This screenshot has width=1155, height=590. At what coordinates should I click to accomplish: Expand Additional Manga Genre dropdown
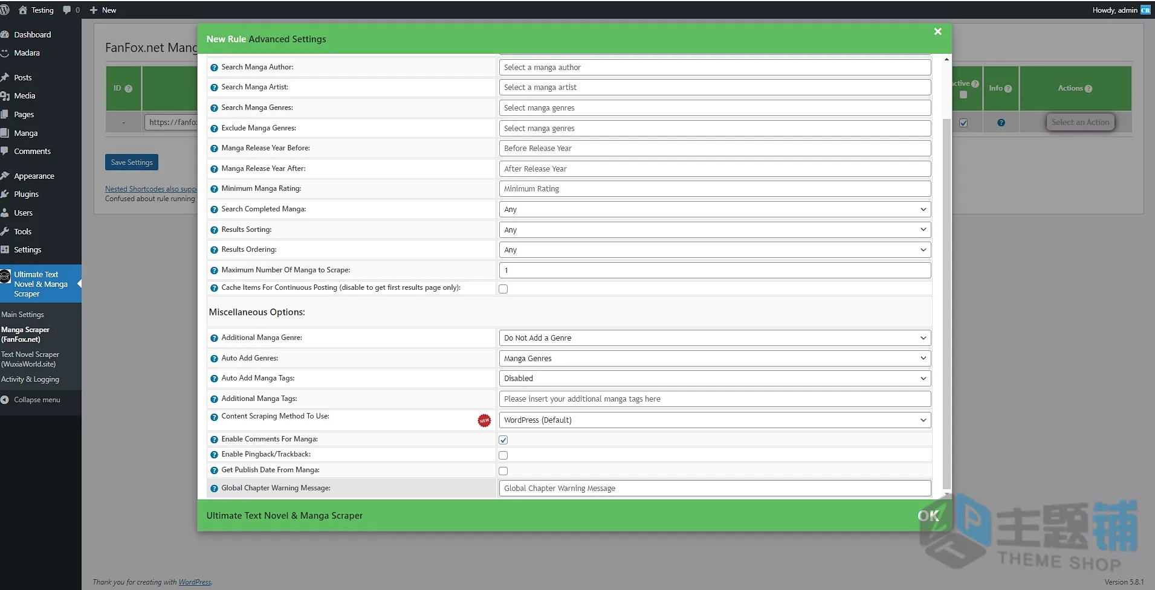(714, 338)
